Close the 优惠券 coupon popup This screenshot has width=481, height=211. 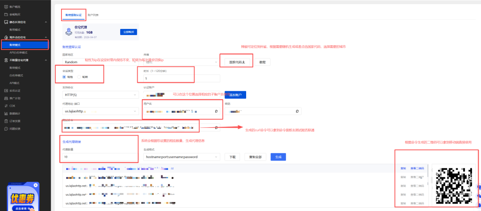pos(36,185)
